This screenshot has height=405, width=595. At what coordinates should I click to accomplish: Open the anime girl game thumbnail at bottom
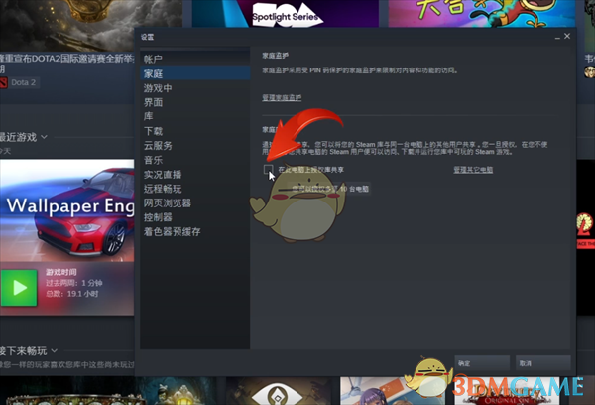[x=393, y=391]
